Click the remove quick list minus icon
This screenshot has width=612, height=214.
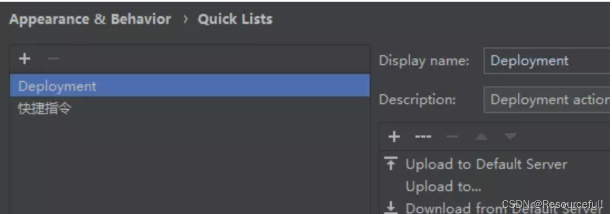(54, 59)
